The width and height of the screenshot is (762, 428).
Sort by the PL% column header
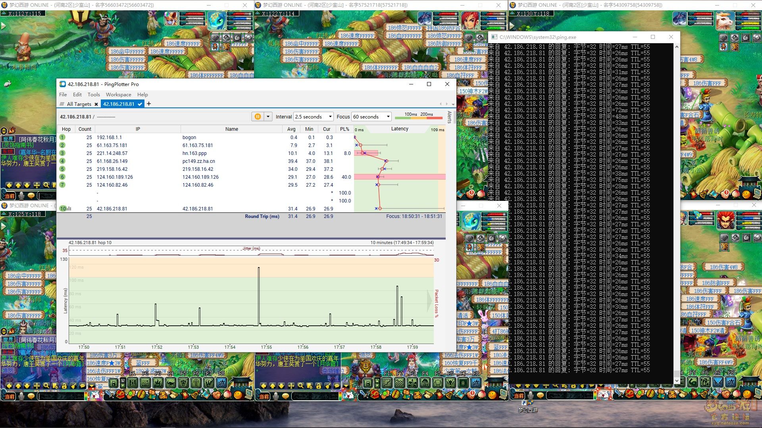344,129
